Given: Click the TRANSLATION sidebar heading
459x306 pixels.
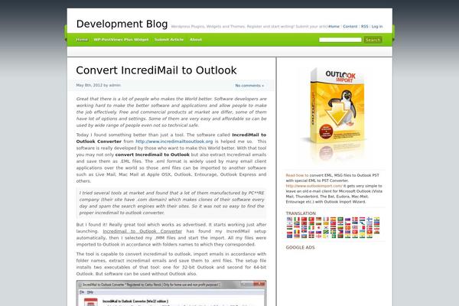Looking at the screenshot, I should (x=301, y=213).
